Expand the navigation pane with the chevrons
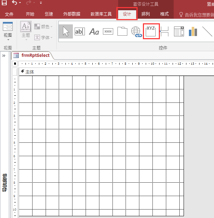Screen dimensions: 214x218 coord(4,56)
